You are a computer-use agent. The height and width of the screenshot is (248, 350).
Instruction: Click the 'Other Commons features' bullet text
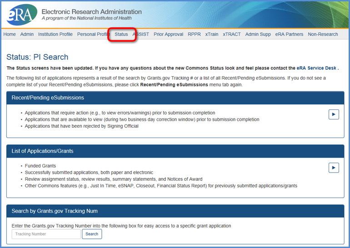coord(161,186)
